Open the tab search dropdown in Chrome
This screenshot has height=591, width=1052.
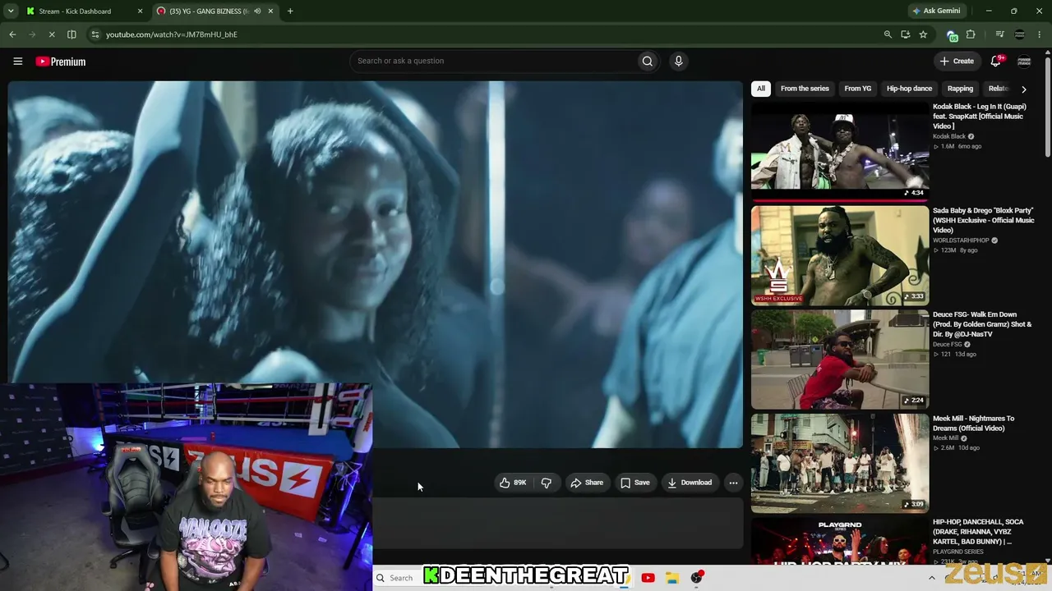pos(11,11)
